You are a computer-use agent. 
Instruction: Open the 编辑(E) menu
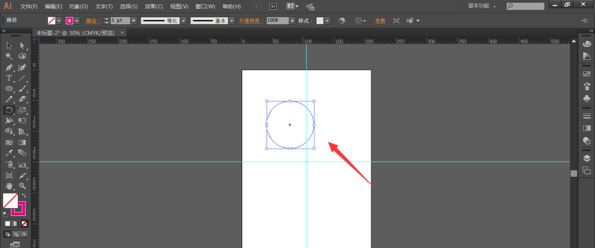tap(53, 7)
